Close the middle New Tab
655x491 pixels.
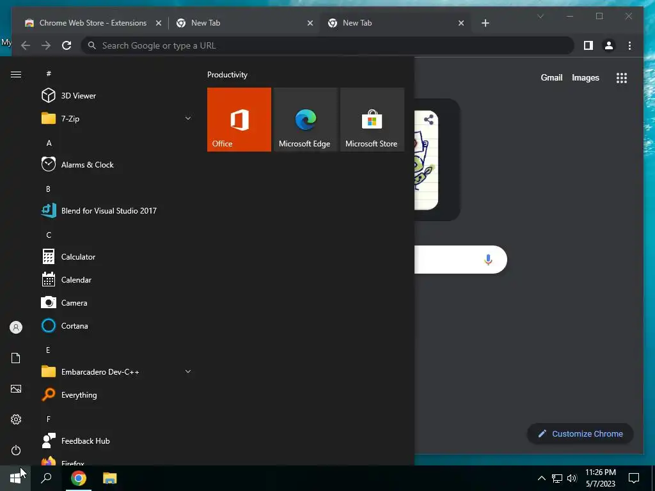[310, 23]
